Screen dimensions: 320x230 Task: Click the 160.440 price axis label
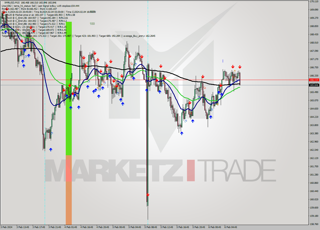[314, 191]
